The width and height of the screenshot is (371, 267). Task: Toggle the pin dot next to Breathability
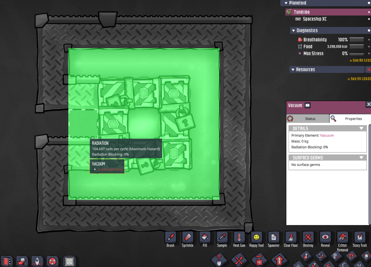(x=369, y=39)
